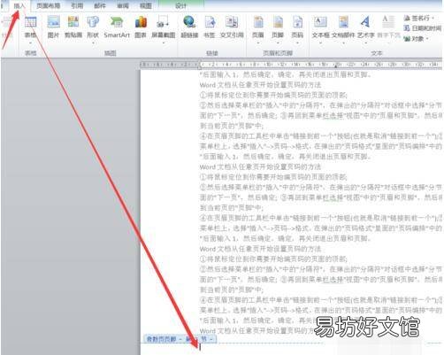Click the Drop Cap button
This screenshot has height=355, width=444.
388,29
